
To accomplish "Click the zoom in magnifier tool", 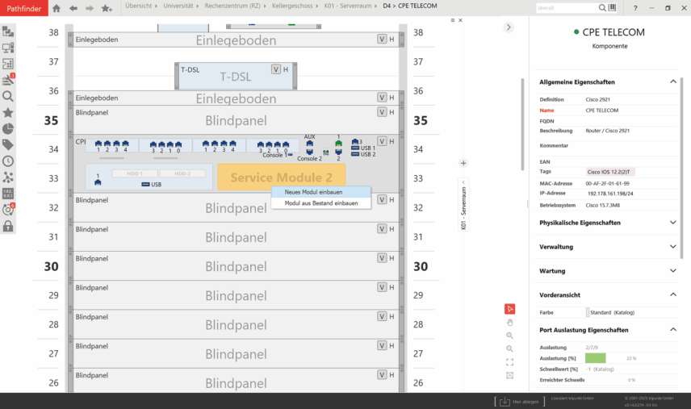I will tap(509, 335).
